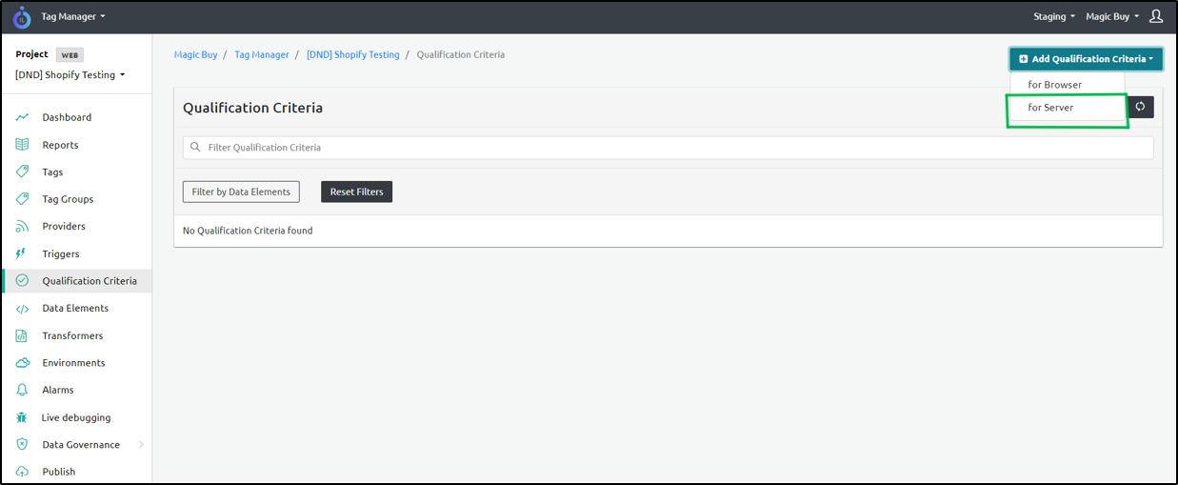Screen dimensions: 1178x485
Task: Click the Reset Filters button
Action: [x=356, y=192]
